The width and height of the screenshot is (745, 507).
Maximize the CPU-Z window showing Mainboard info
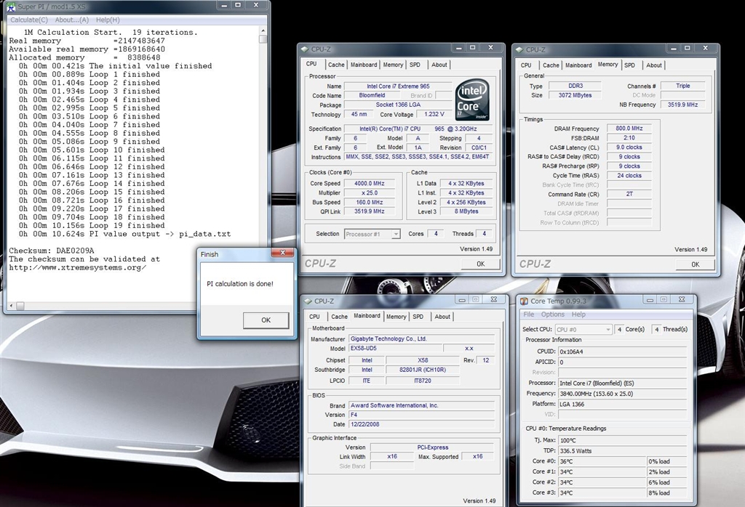click(474, 299)
